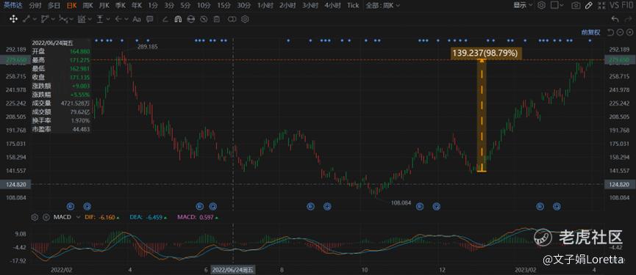Open the 全部 period dropdown
The height and width of the screenshot is (275, 636).
[x=382, y=5]
